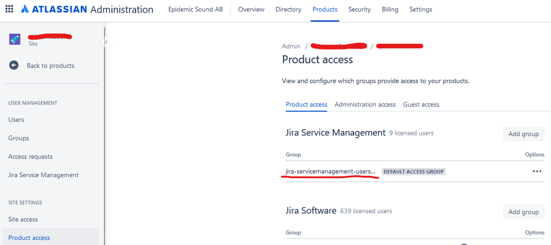Open the Settings top menu
This screenshot has height=245, width=551.
click(421, 9)
